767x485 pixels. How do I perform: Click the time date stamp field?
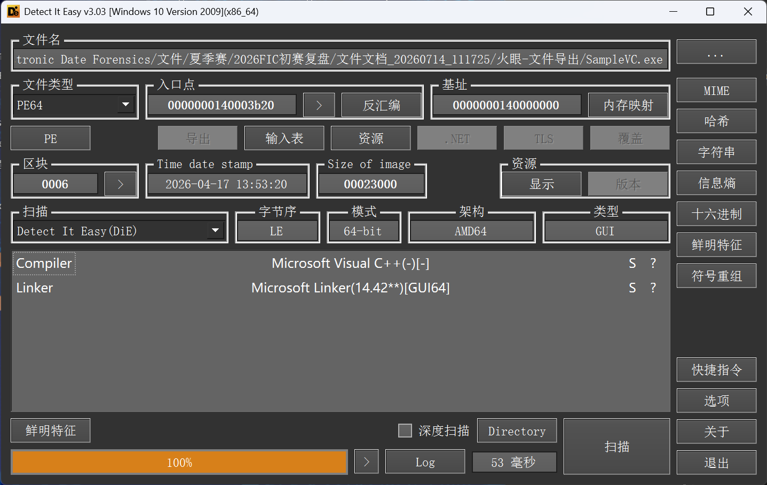coord(227,184)
